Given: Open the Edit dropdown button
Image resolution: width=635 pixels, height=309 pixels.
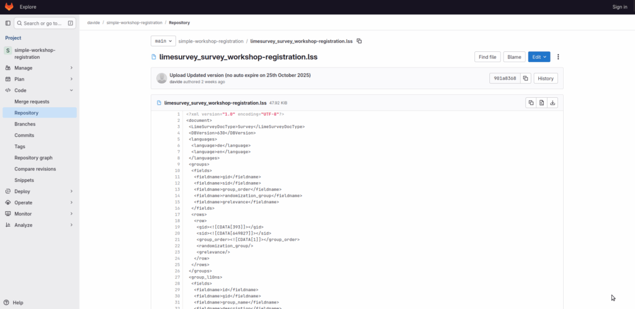Looking at the screenshot, I should tap(539, 57).
